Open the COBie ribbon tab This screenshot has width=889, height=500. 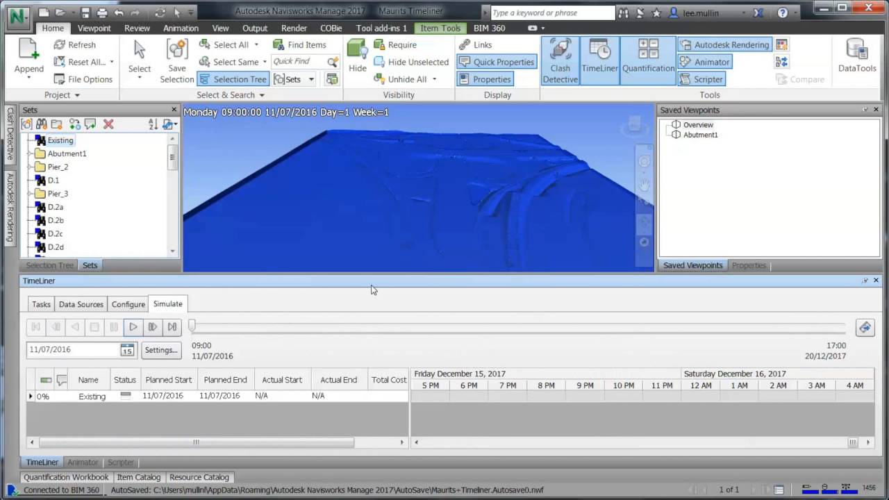(x=331, y=28)
